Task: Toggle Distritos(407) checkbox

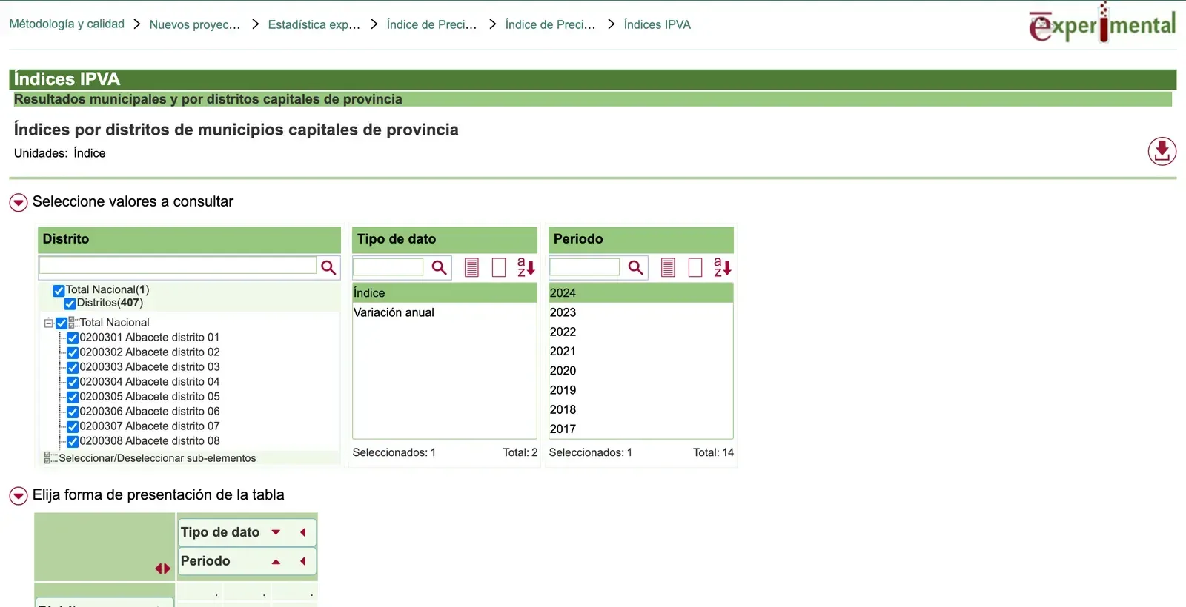Action: click(x=70, y=303)
